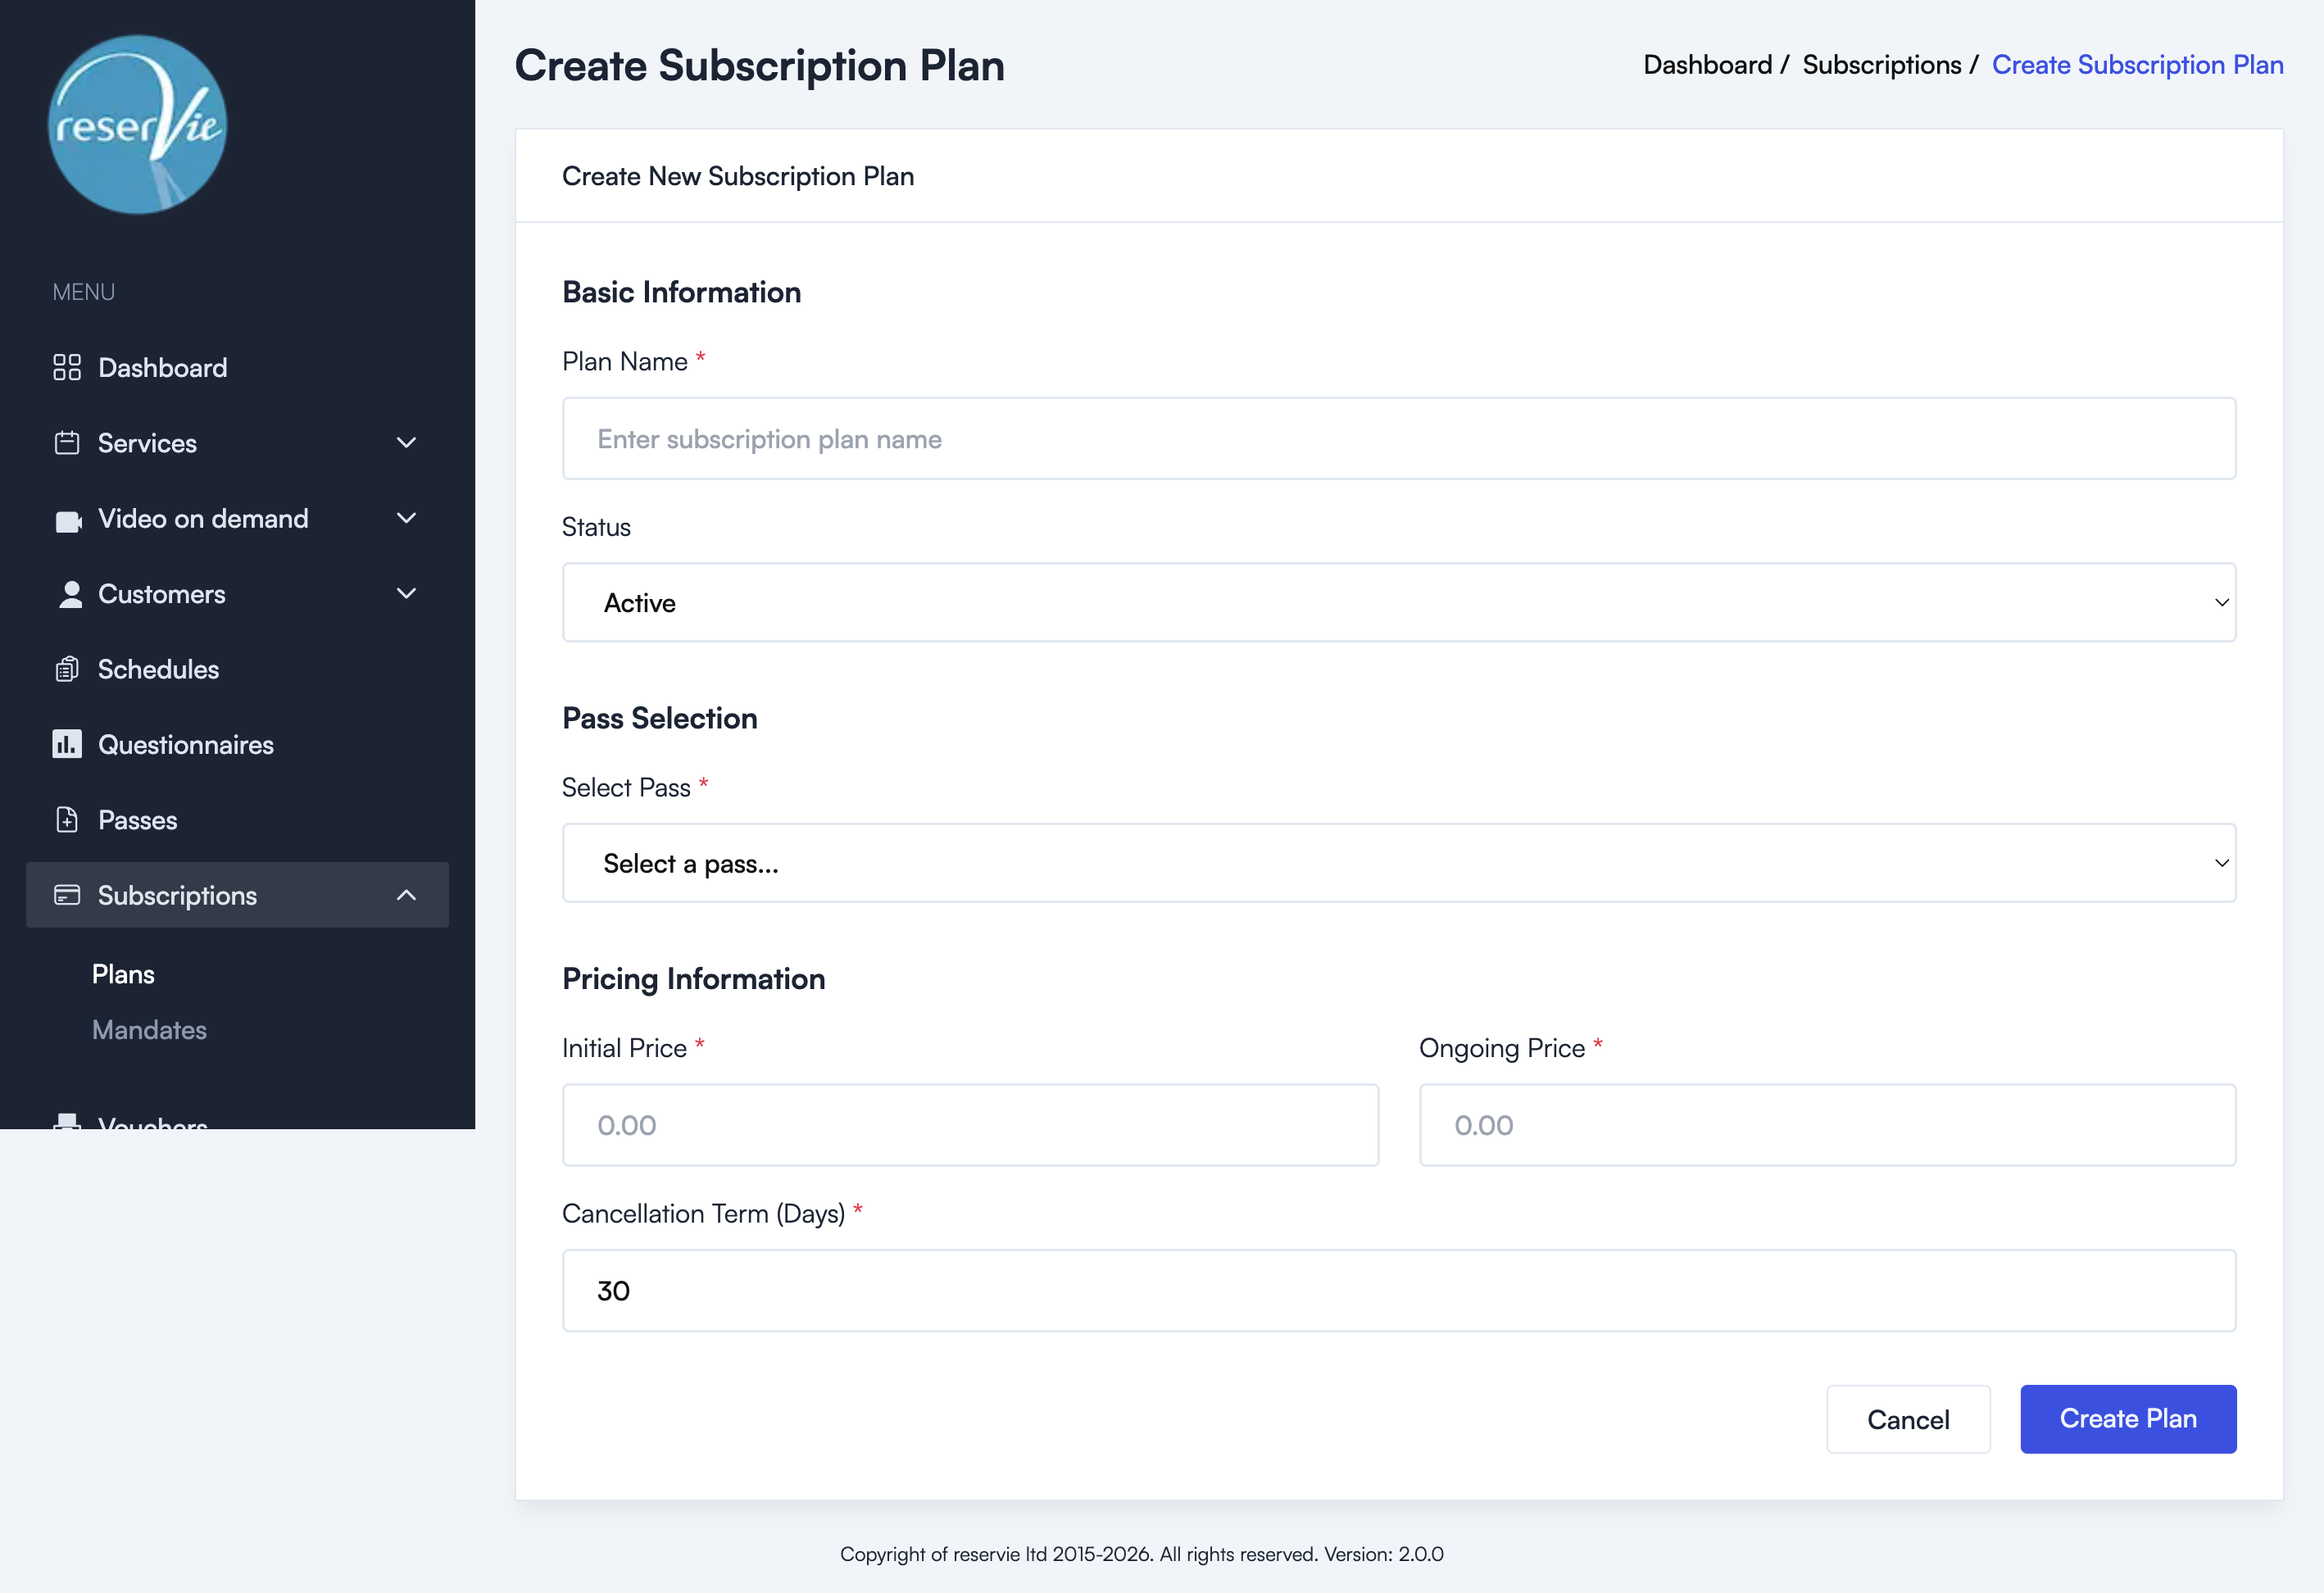Click the Video on demand camera icon
Screen dimensions: 2324x1593
click(x=67, y=518)
